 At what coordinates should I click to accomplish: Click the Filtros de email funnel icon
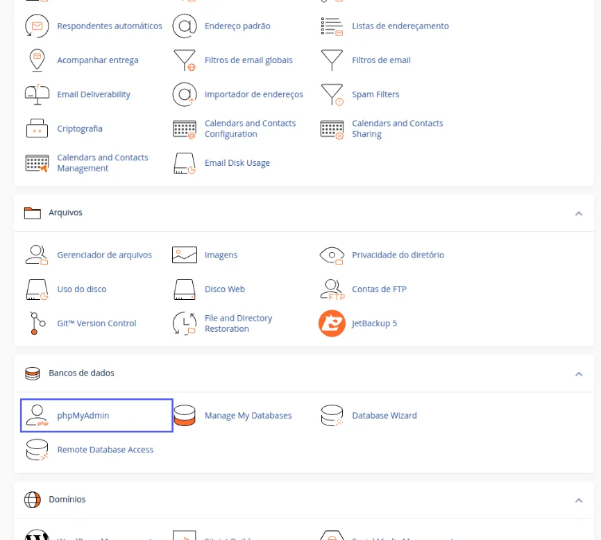point(332,60)
